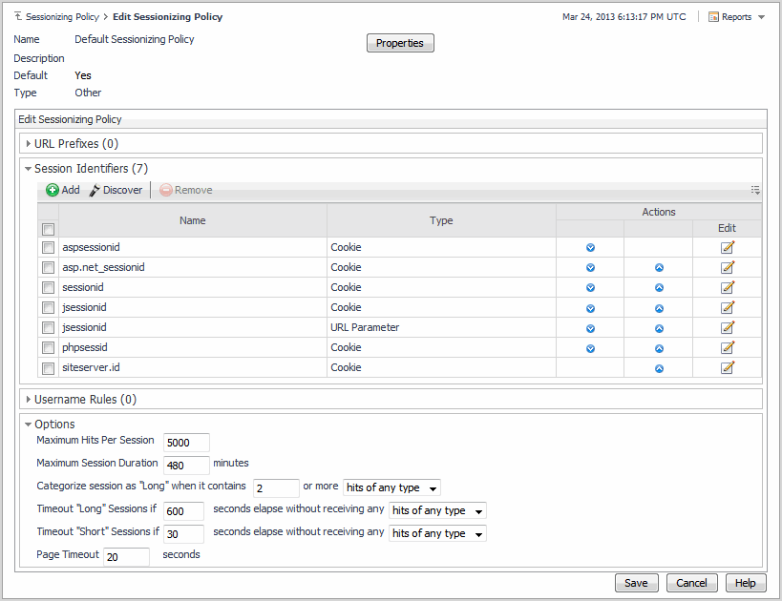Move asp.net_sessionid row up
This screenshot has height=601, width=782.
point(660,268)
